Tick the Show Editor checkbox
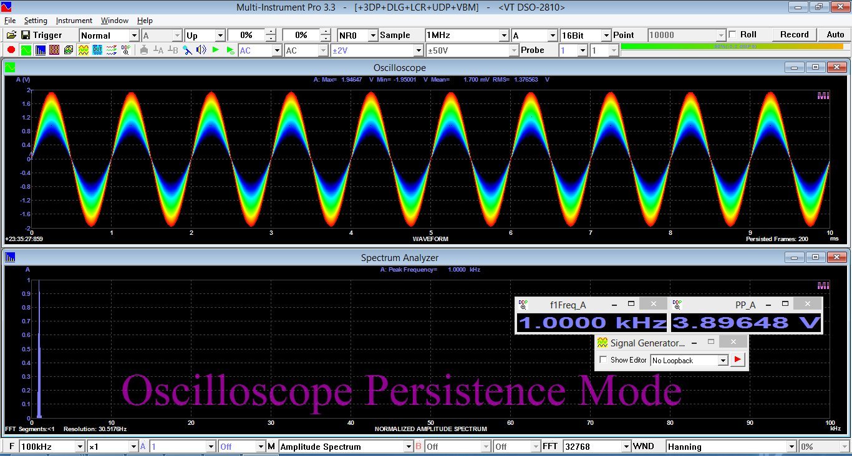Screen dimensions: 852x456 [x=603, y=360]
